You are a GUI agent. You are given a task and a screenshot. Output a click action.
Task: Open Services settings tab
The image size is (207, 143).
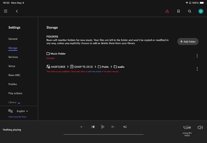click(13, 57)
